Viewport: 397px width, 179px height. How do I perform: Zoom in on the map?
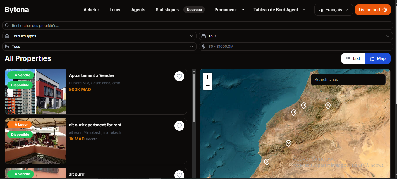pos(207,77)
